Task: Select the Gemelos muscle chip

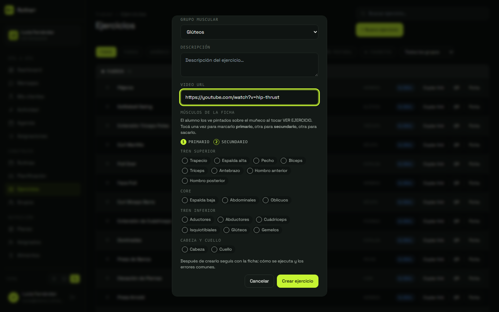Action: (x=266, y=230)
